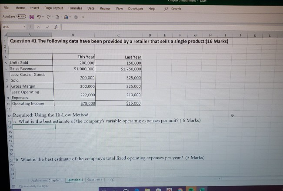283x191 pixels.
Task: Click inside the formula bar input
Action: pos(171,27)
